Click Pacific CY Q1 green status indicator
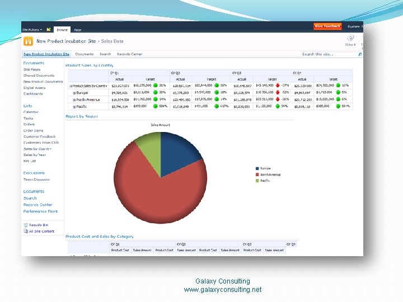This screenshot has height=302, width=403. [155, 106]
